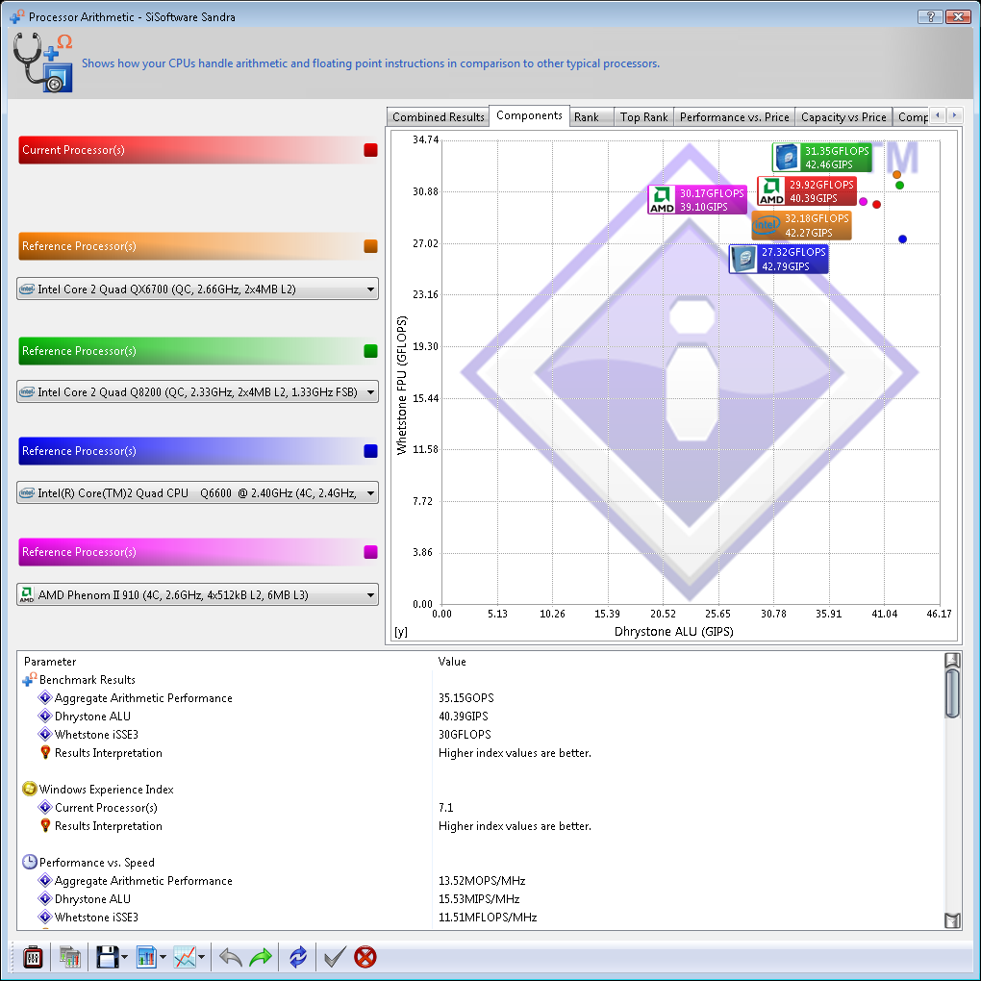Click the grey back arrow icon
This screenshot has height=981, width=981.
(230, 957)
